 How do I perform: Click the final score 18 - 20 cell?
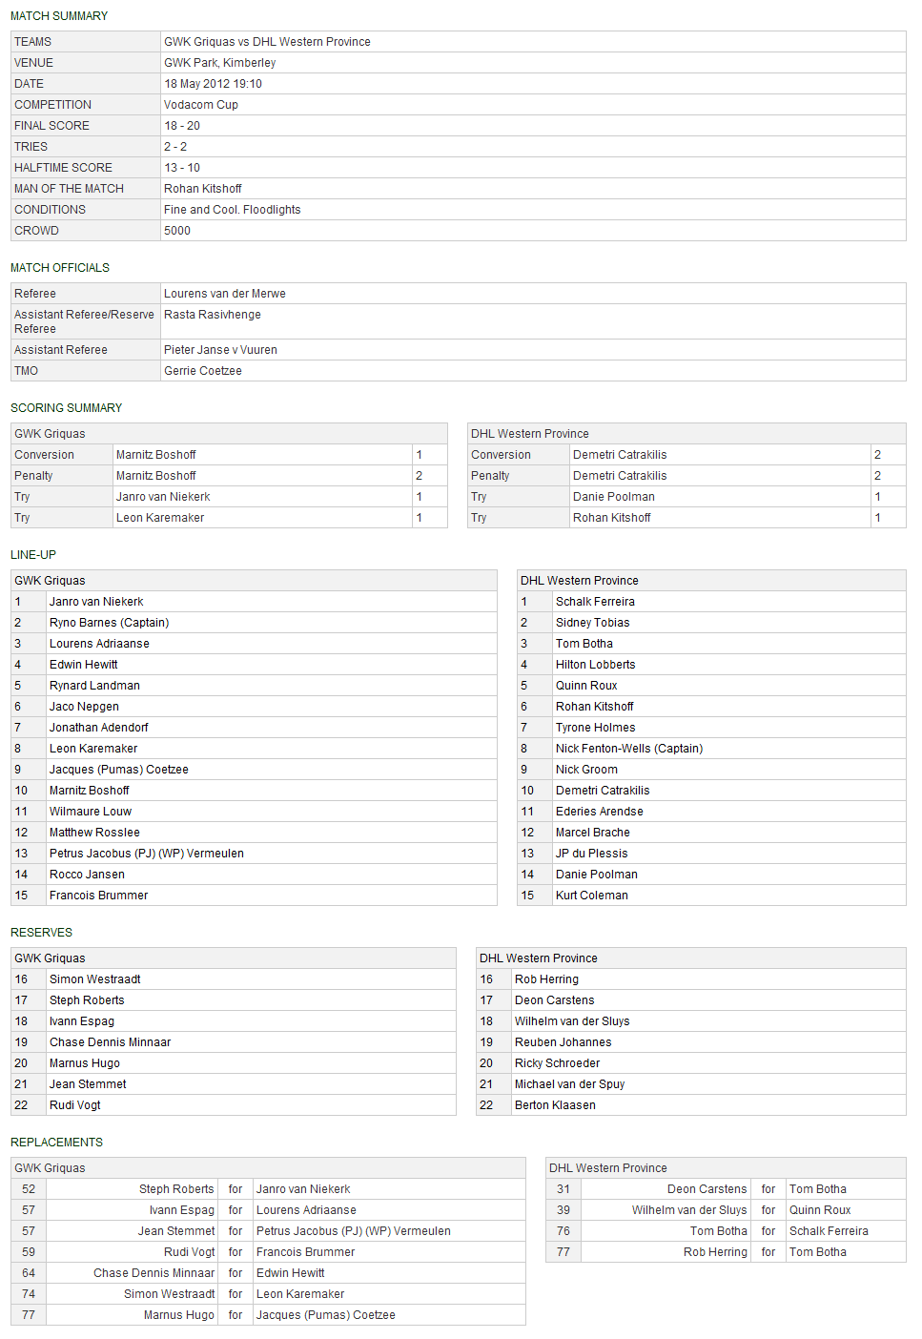click(181, 126)
